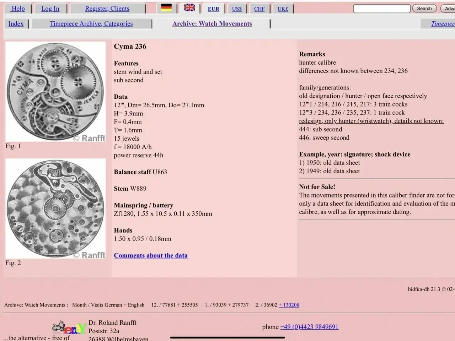Select UK£ currency
Image resolution: width=455 pixels, height=341 pixels.
283,9
